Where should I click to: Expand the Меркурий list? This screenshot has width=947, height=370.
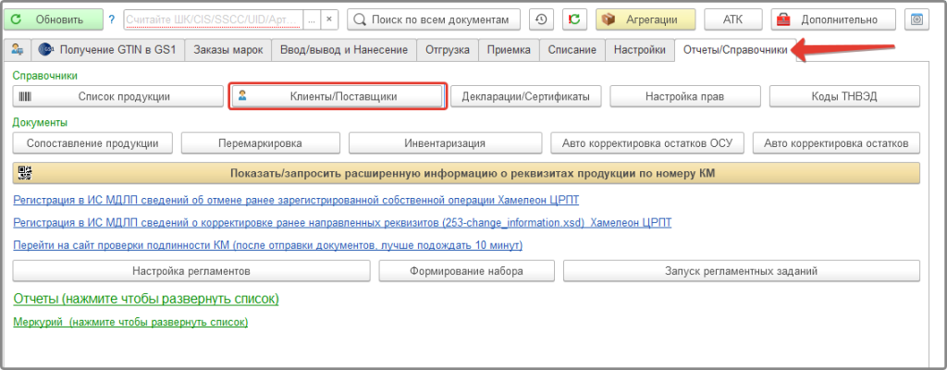tap(130, 322)
